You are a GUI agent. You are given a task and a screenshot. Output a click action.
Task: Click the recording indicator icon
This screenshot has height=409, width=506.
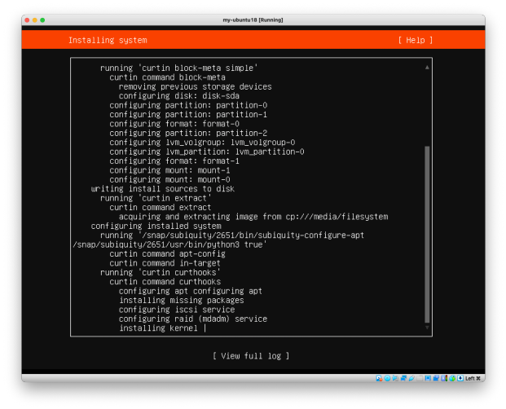click(436, 378)
